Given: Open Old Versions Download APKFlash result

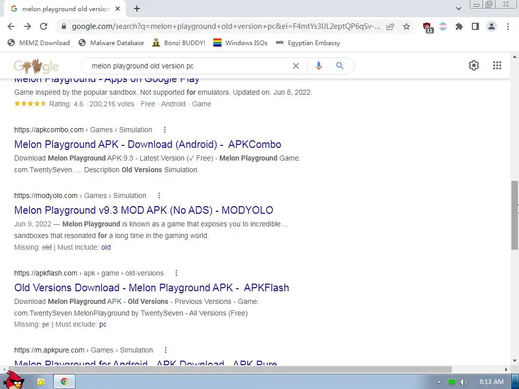Looking at the screenshot, I should click(152, 288).
